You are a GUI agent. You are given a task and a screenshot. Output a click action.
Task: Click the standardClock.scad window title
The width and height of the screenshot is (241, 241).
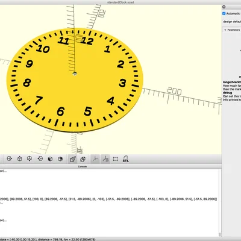click(120, 2)
